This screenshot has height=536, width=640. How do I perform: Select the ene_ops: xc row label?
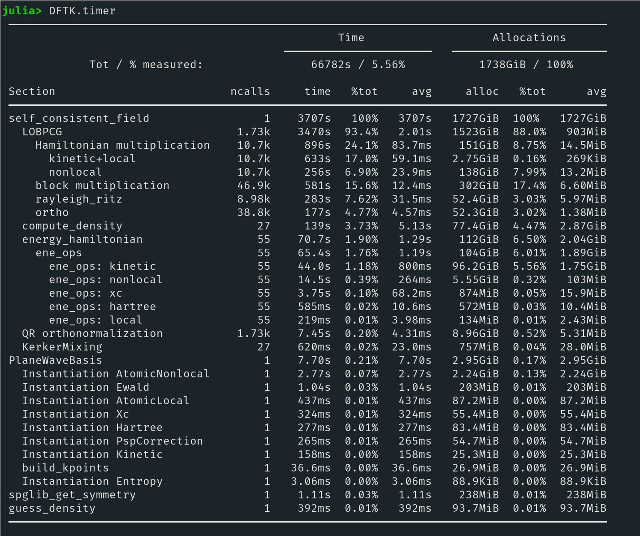click(86, 293)
